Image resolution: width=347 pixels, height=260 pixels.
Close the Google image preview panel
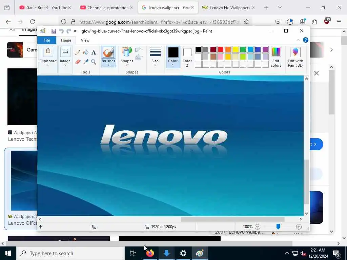pos(316,73)
